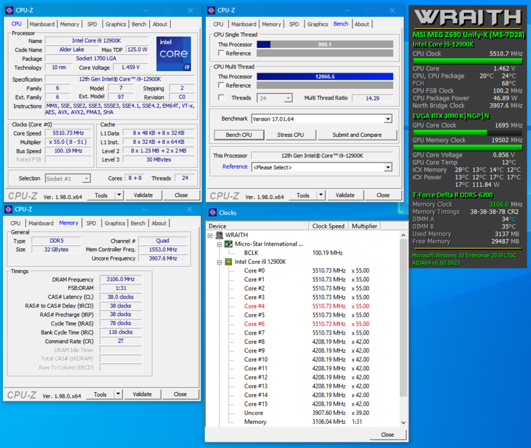531x448 pixels.
Task: Open the About tab in the Bench window
Action: 361,24
